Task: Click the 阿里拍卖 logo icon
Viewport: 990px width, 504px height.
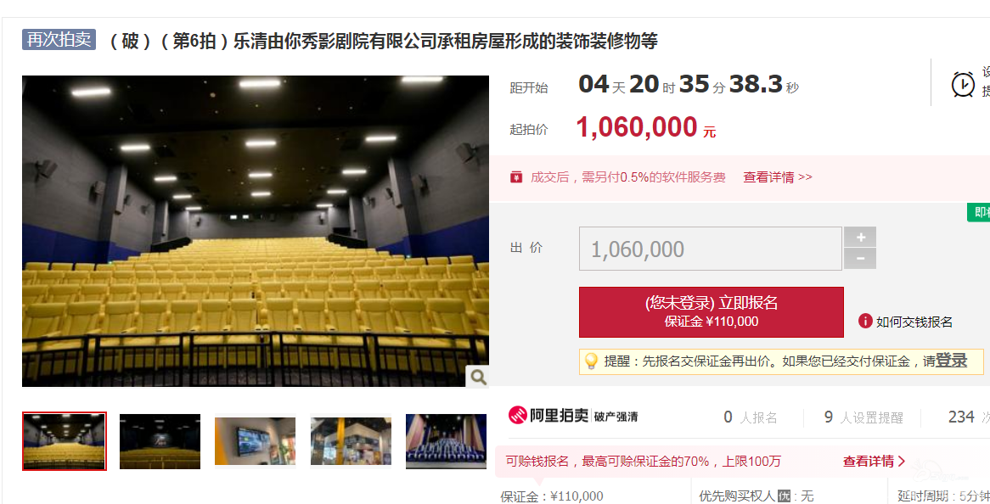Action: pos(518,415)
